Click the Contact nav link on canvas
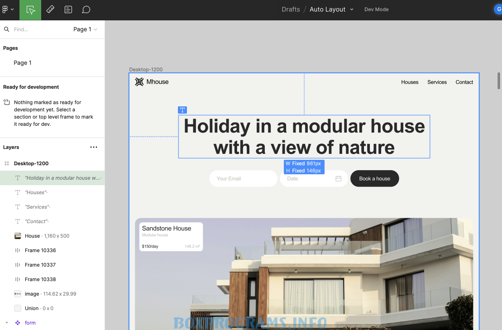 (464, 82)
